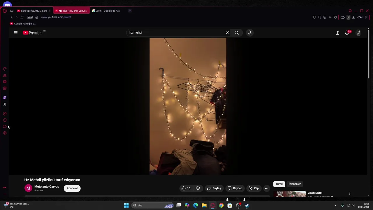Open Twitch in the sidebar

click(x=5, y=98)
